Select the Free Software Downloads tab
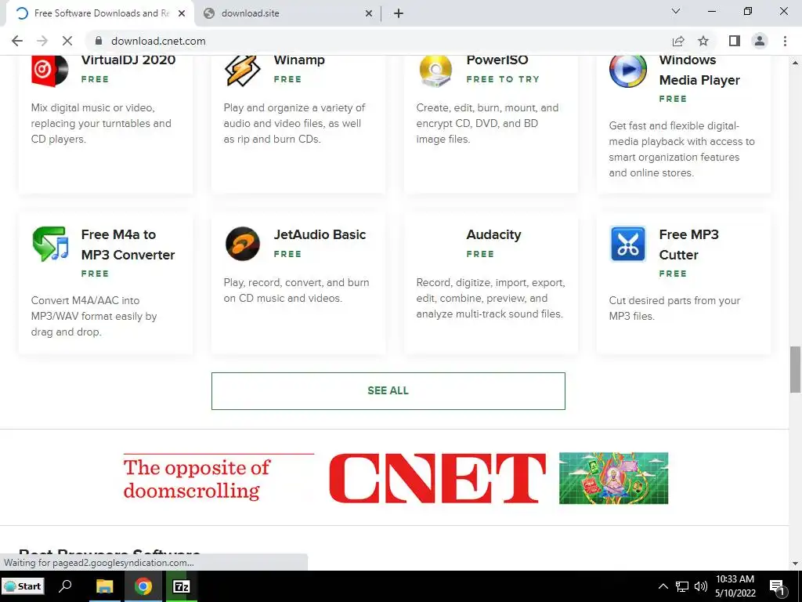The width and height of the screenshot is (802, 602). 101,13
